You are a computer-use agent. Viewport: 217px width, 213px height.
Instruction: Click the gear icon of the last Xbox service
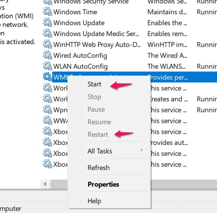(x=47, y=164)
